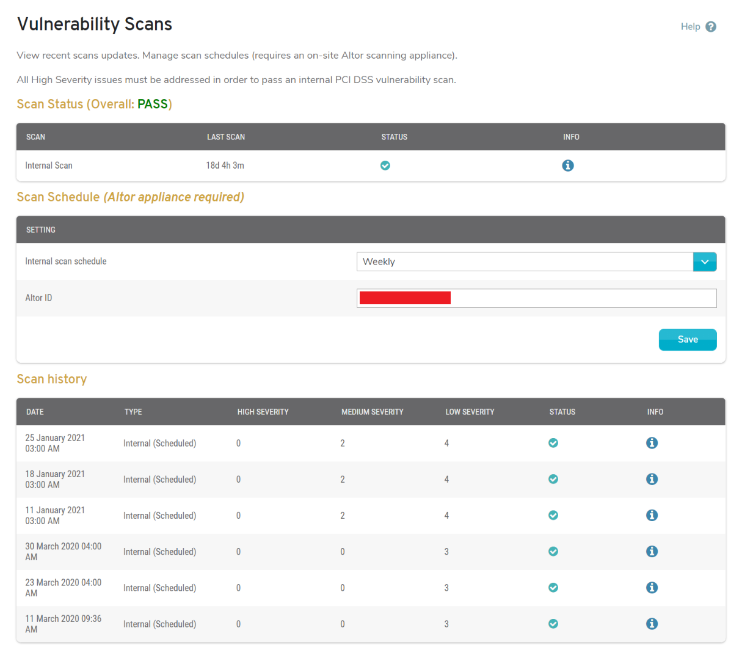Open info icon for 18 January 2021 scan
Image resolution: width=742 pixels, height=658 pixels.
point(652,479)
